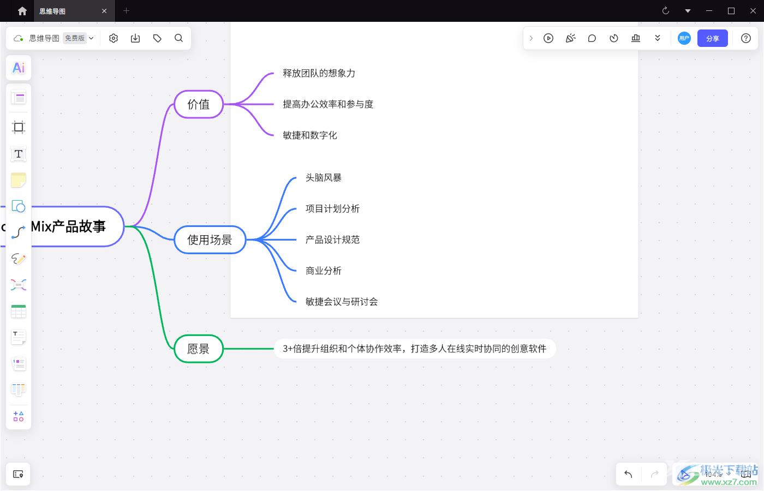Viewport: 764px width, 491px height.
Task: Open the timer tool
Action: click(x=614, y=38)
